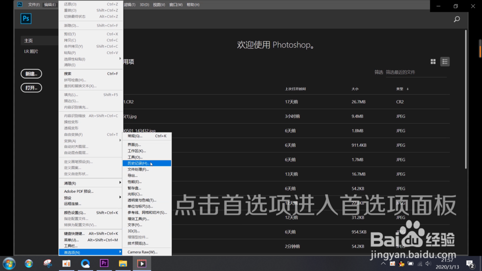Open the video player taskbar icon
The image size is (482, 271).
click(142, 263)
